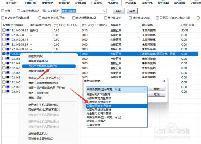Image resolution: width=201 pixels, height=144 pixels.
Task: Confirm with 确定 in 重新指派策略 dialog
Action: coord(157,89)
